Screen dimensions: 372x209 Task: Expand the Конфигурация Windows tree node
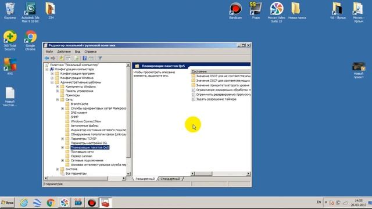click(x=52, y=78)
